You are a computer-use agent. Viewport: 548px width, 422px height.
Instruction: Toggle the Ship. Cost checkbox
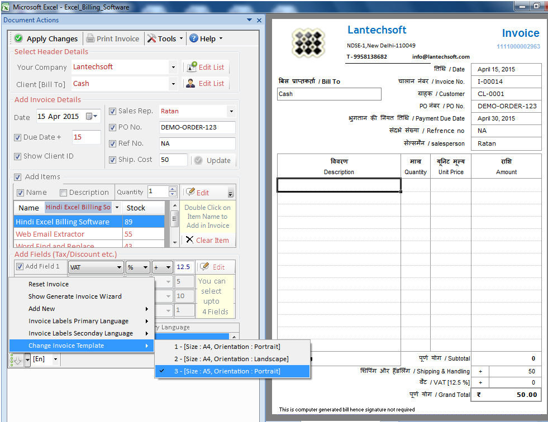(112, 160)
